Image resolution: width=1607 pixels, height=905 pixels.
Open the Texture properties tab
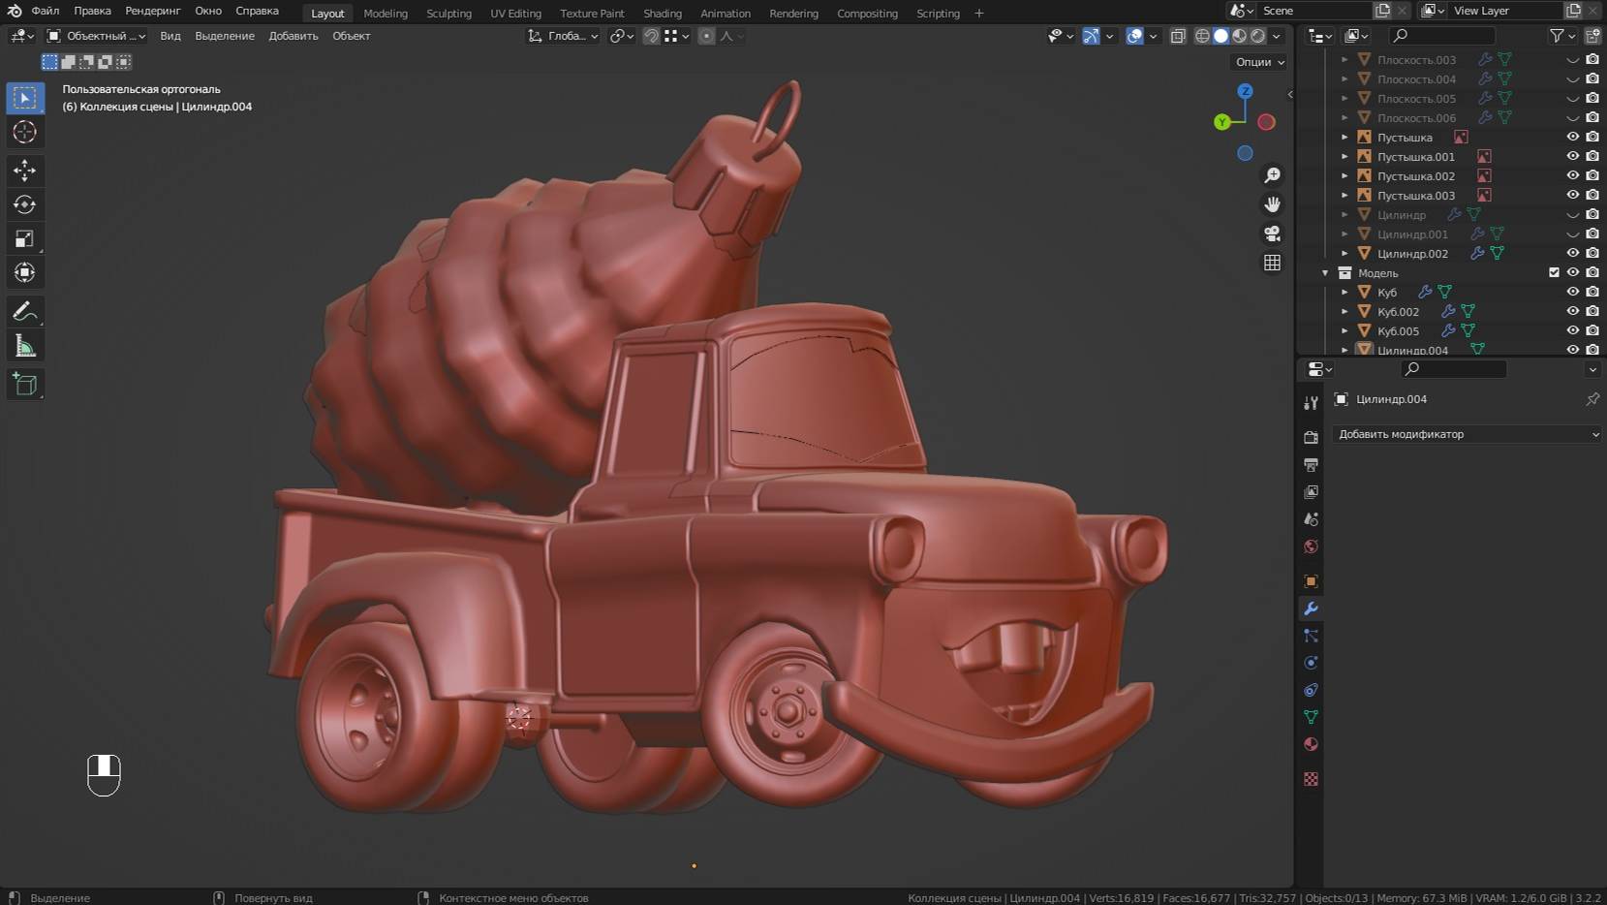tap(1311, 779)
